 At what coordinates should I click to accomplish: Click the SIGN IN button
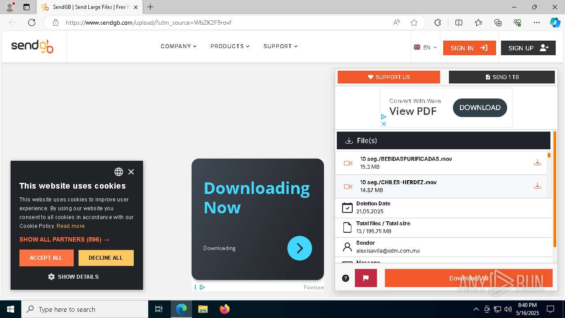(470, 48)
